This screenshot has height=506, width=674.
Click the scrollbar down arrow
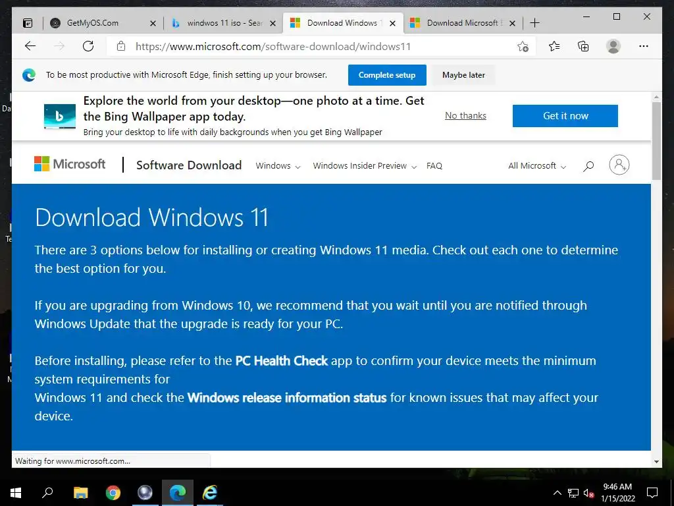[x=656, y=462]
